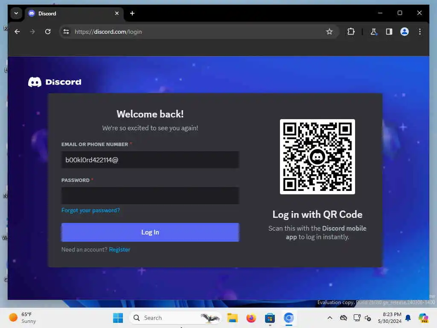437x328 pixels.
Task: Click the Chrome taskbar icon
Action: tap(289, 318)
